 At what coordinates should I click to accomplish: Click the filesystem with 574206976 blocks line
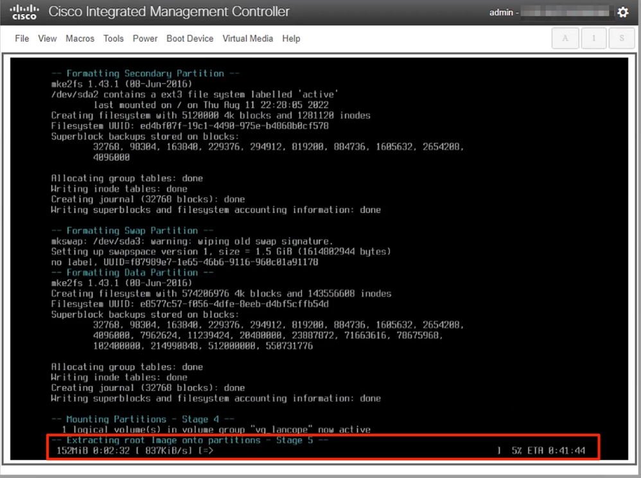[x=221, y=294]
